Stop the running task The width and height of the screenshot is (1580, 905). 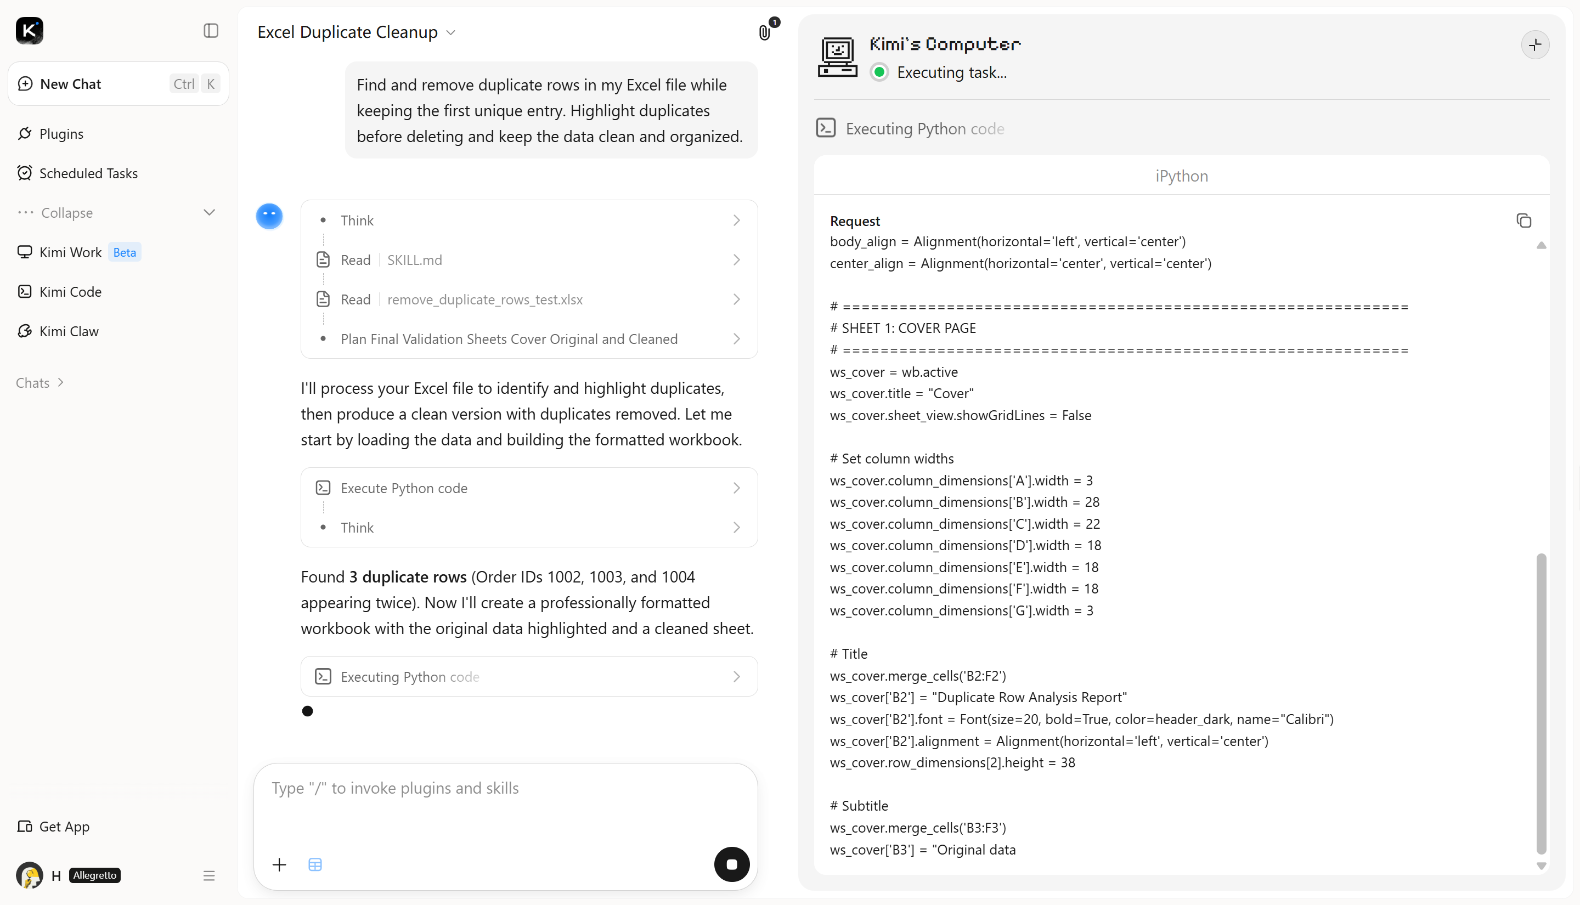732,864
